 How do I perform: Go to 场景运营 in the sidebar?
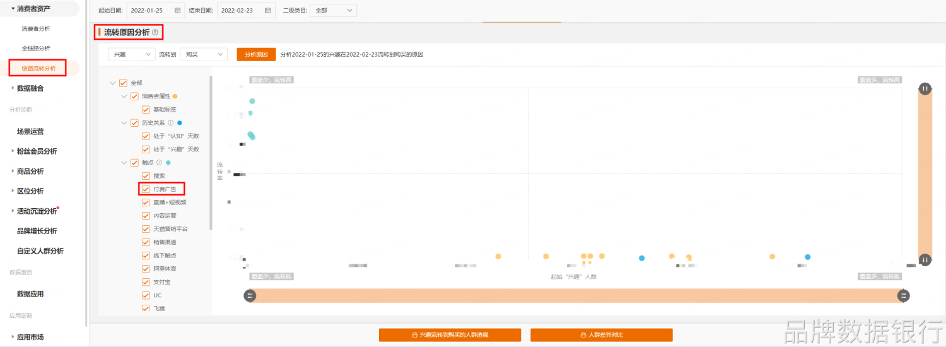[30, 131]
